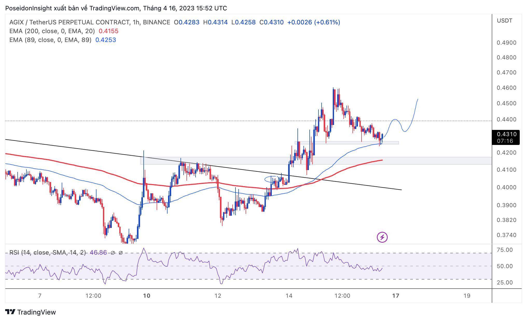Click the 19 date label on time axis
Image resolution: width=527 pixels, height=321 pixels.
(467, 296)
